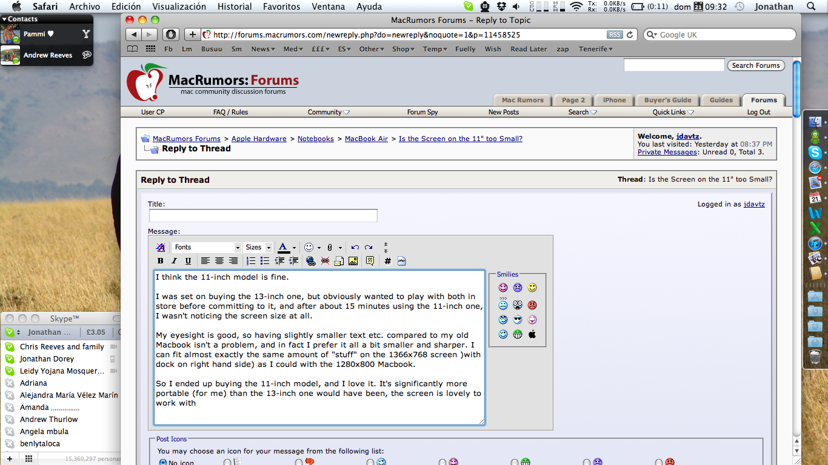The height and width of the screenshot is (465, 828).
Task: Redo edit in message editor
Action: pos(369,247)
